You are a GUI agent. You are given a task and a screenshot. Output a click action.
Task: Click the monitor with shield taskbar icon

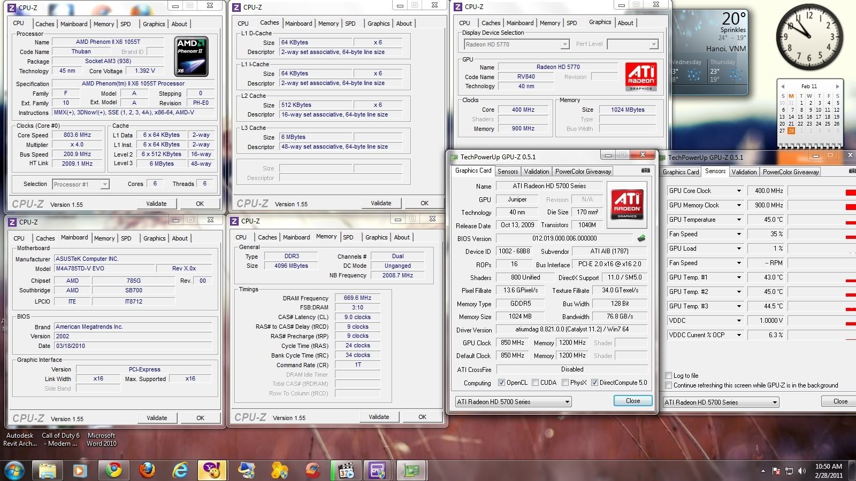point(247,470)
